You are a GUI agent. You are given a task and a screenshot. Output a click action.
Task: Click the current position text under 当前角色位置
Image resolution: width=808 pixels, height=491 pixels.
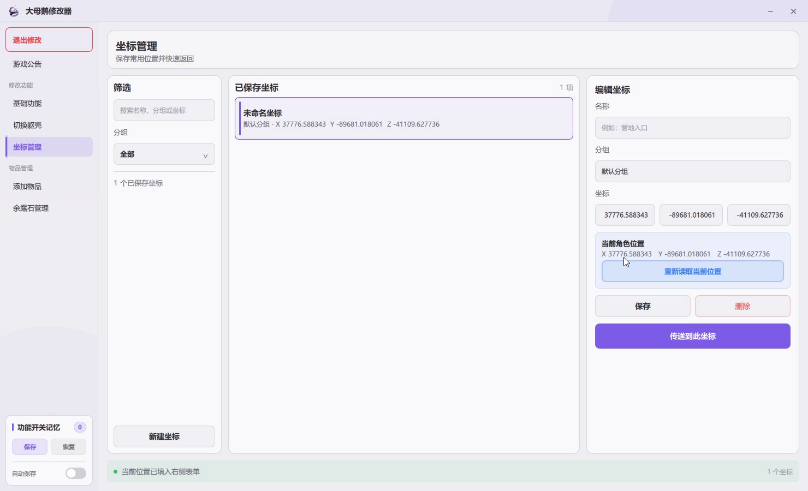tap(686, 254)
